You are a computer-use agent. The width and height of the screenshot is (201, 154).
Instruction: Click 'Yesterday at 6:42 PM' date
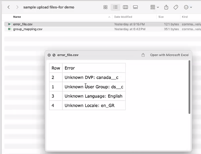point(130,29)
